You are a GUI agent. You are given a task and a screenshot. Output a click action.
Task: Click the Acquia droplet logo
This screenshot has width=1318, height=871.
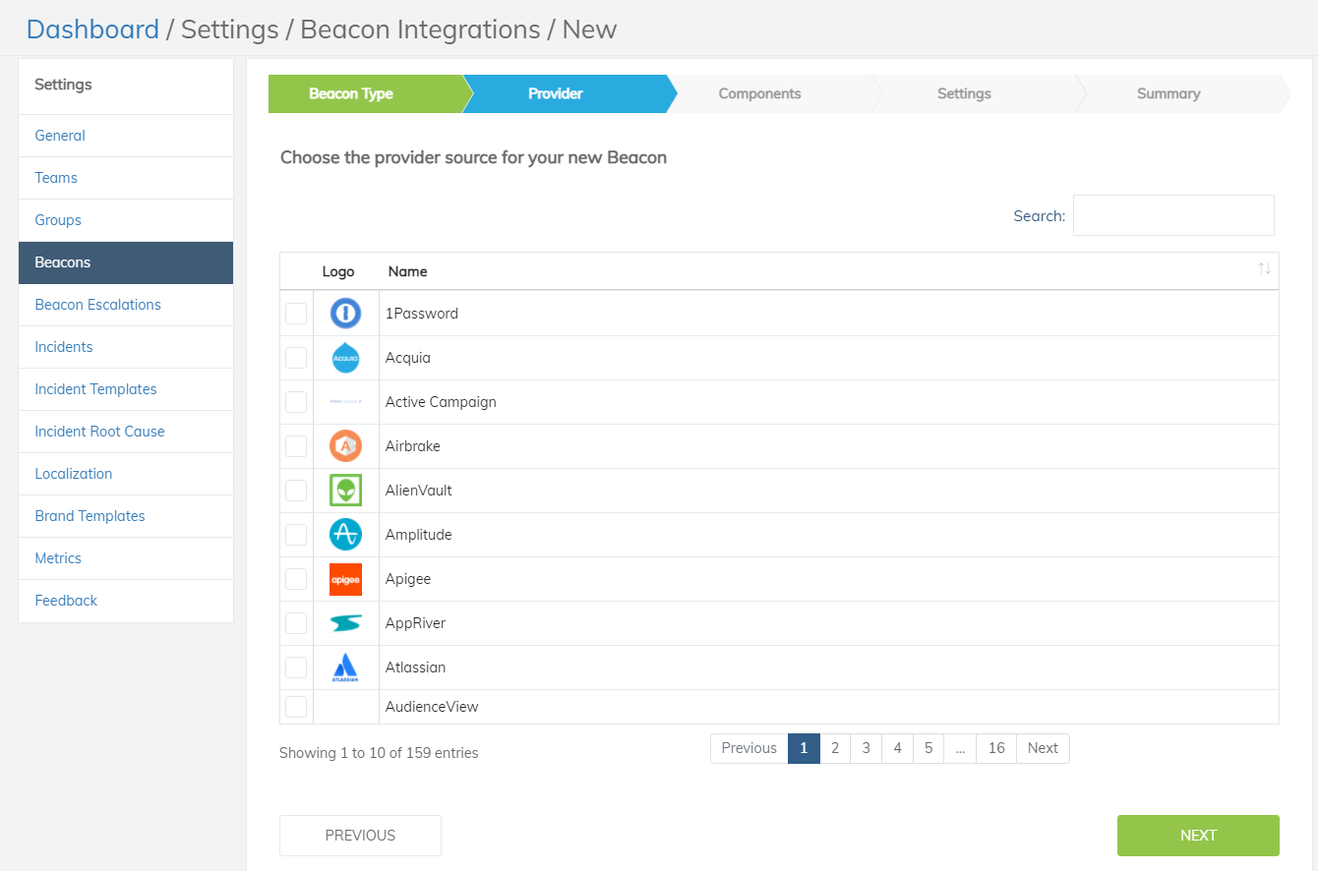(x=345, y=358)
